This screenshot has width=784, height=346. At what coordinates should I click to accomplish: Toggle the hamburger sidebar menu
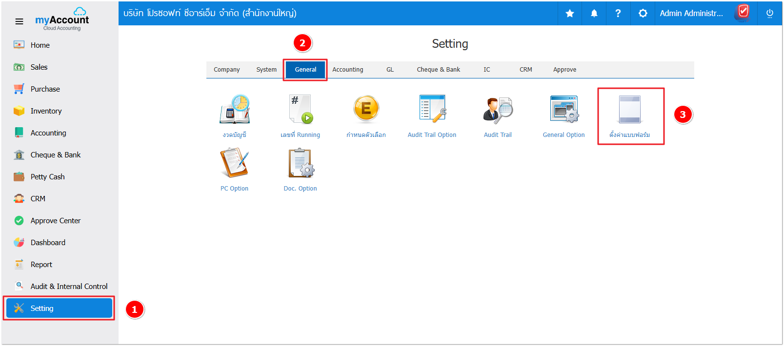tap(19, 21)
